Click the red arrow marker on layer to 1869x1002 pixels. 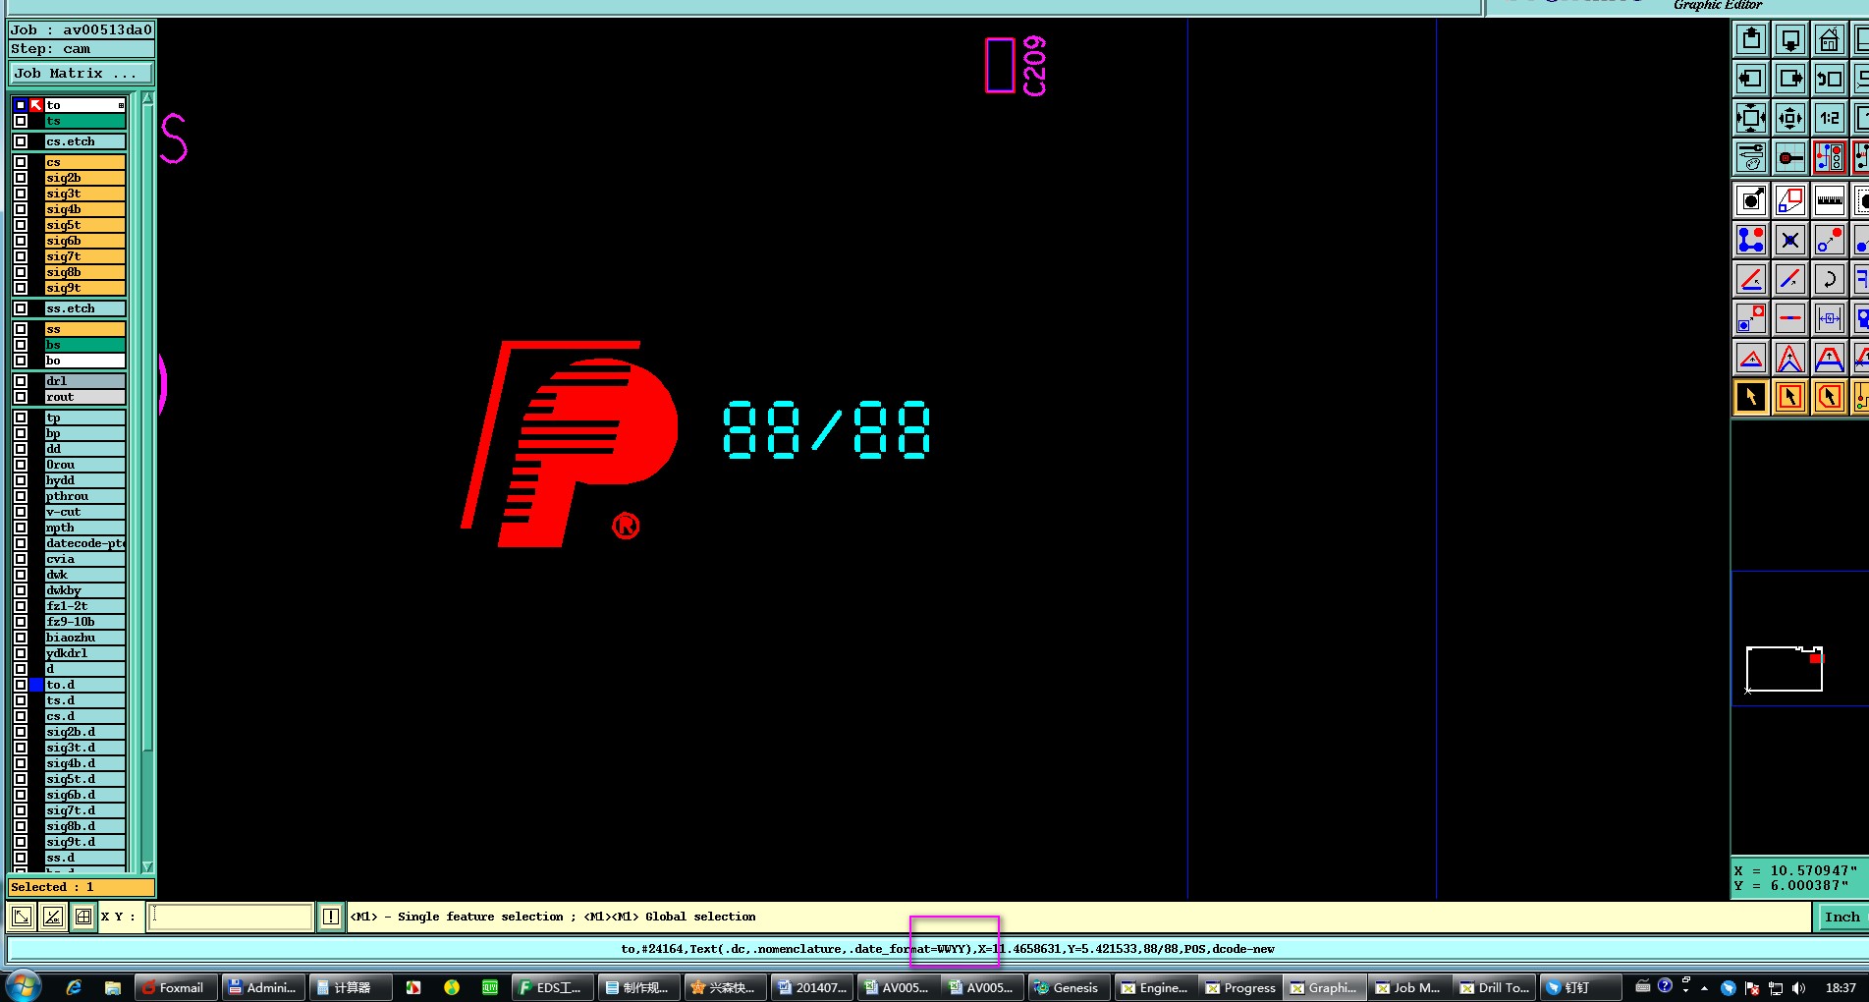36,105
